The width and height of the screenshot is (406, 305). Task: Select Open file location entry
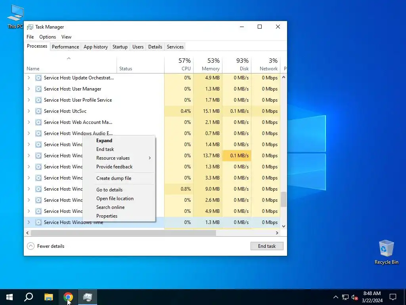pos(119,199)
